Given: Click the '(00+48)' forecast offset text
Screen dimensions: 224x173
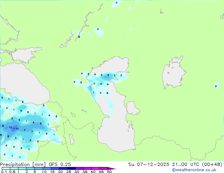Looking at the screenshot, I should (x=212, y=165).
